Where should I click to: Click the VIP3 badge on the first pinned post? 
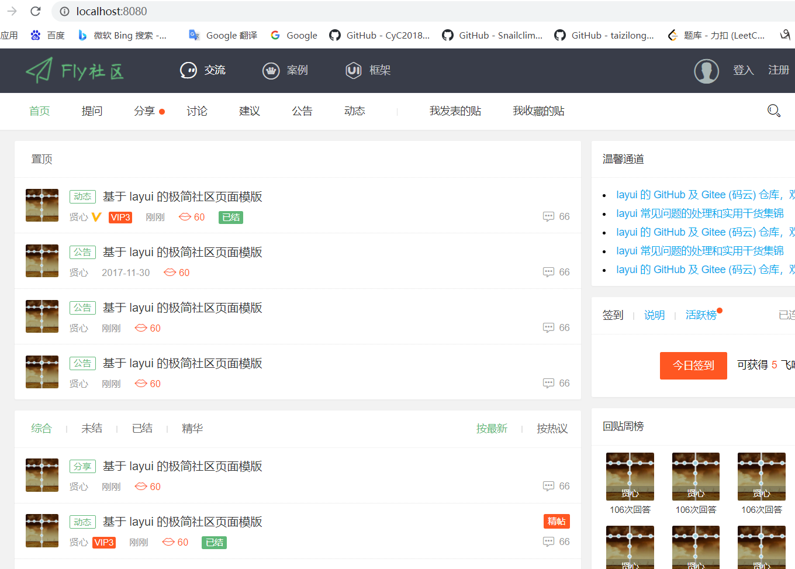120,218
